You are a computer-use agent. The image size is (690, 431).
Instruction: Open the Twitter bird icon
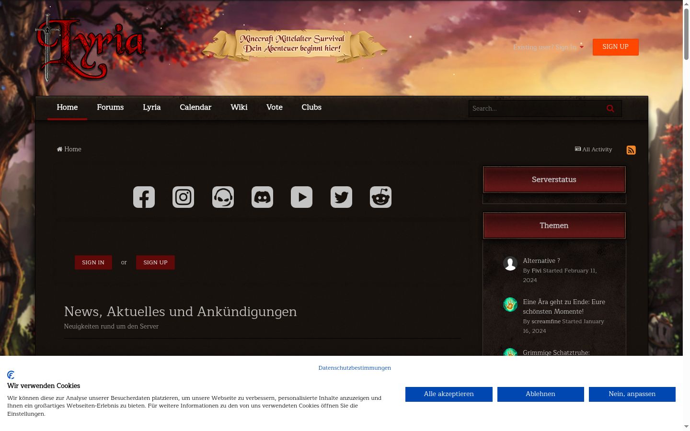(341, 197)
